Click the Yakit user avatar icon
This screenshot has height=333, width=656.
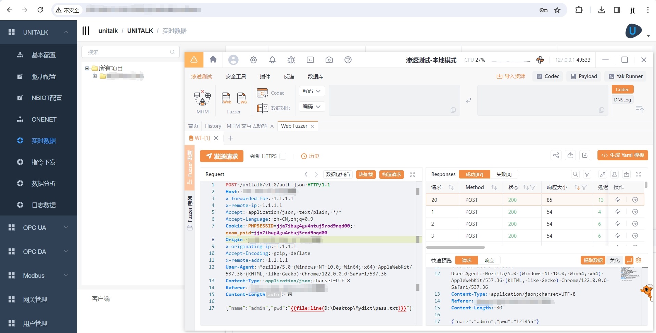233,60
